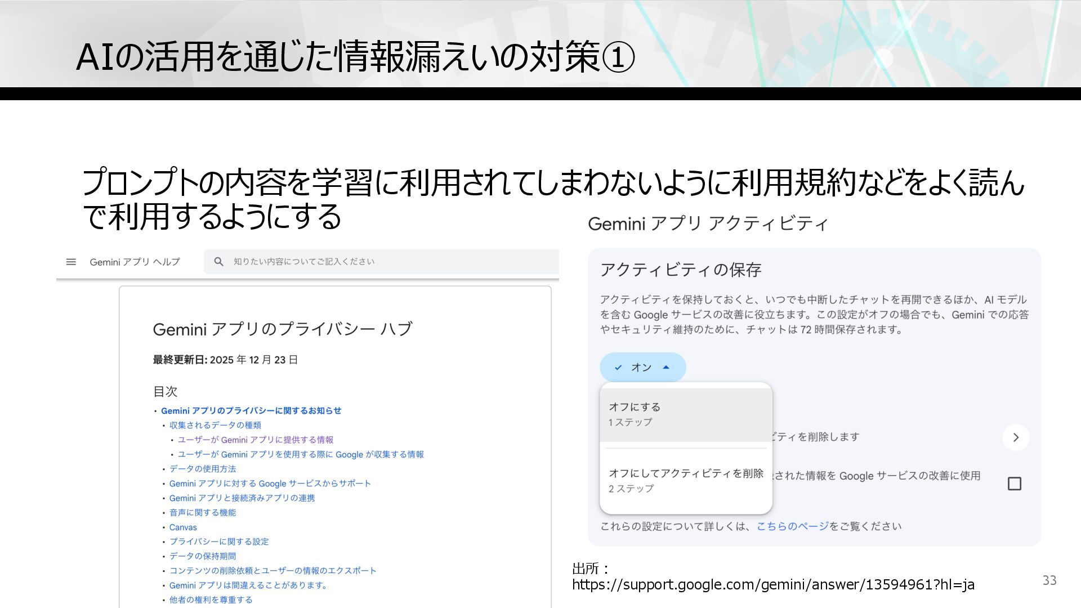This screenshot has height=608, width=1081.
Task: Open データの使用方法 table of contents link
Action: click(203, 469)
